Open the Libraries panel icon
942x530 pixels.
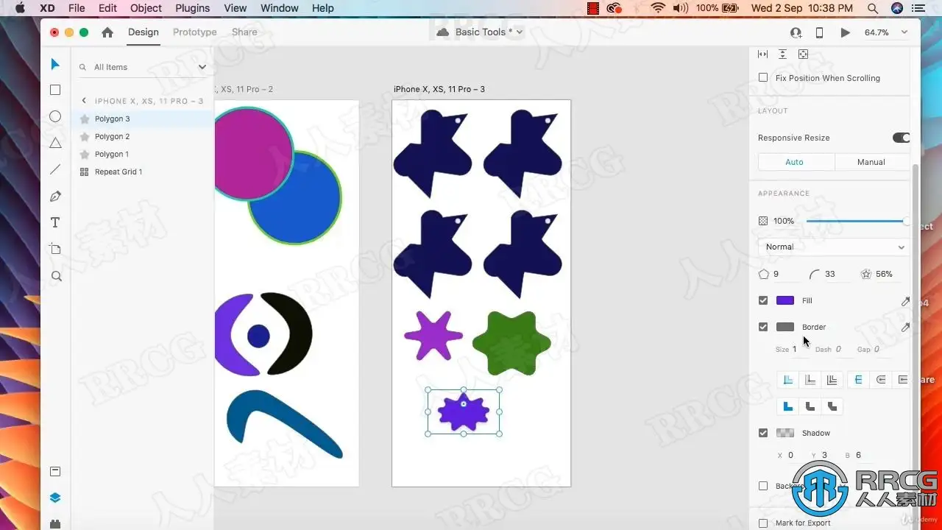(x=55, y=471)
